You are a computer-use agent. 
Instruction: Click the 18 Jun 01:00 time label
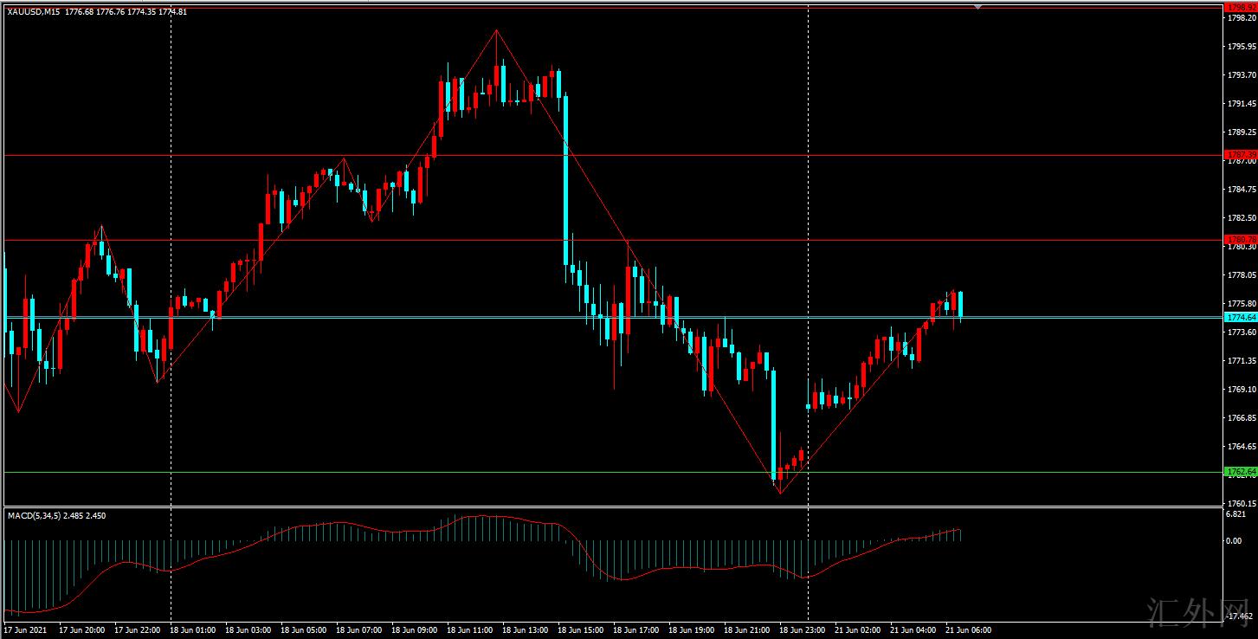(194, 630)
